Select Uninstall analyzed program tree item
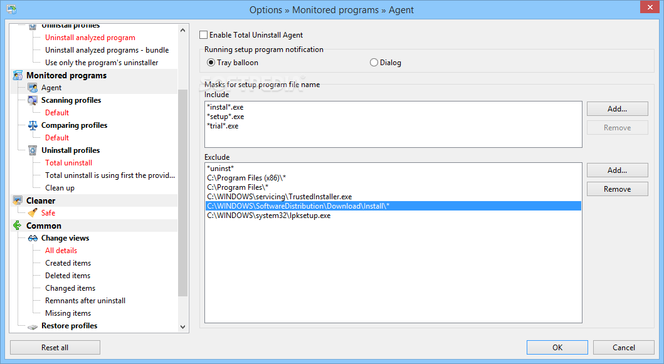 [90, 38]
